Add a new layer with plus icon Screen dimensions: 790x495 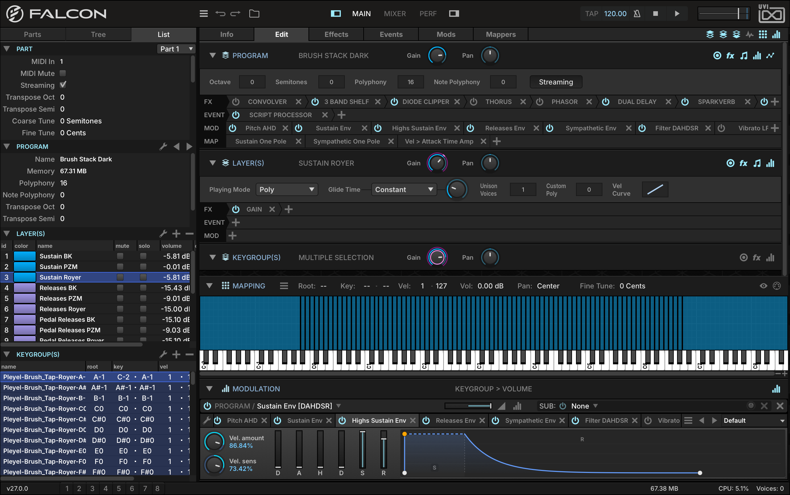pyautogui.click(x=176, y=234)
